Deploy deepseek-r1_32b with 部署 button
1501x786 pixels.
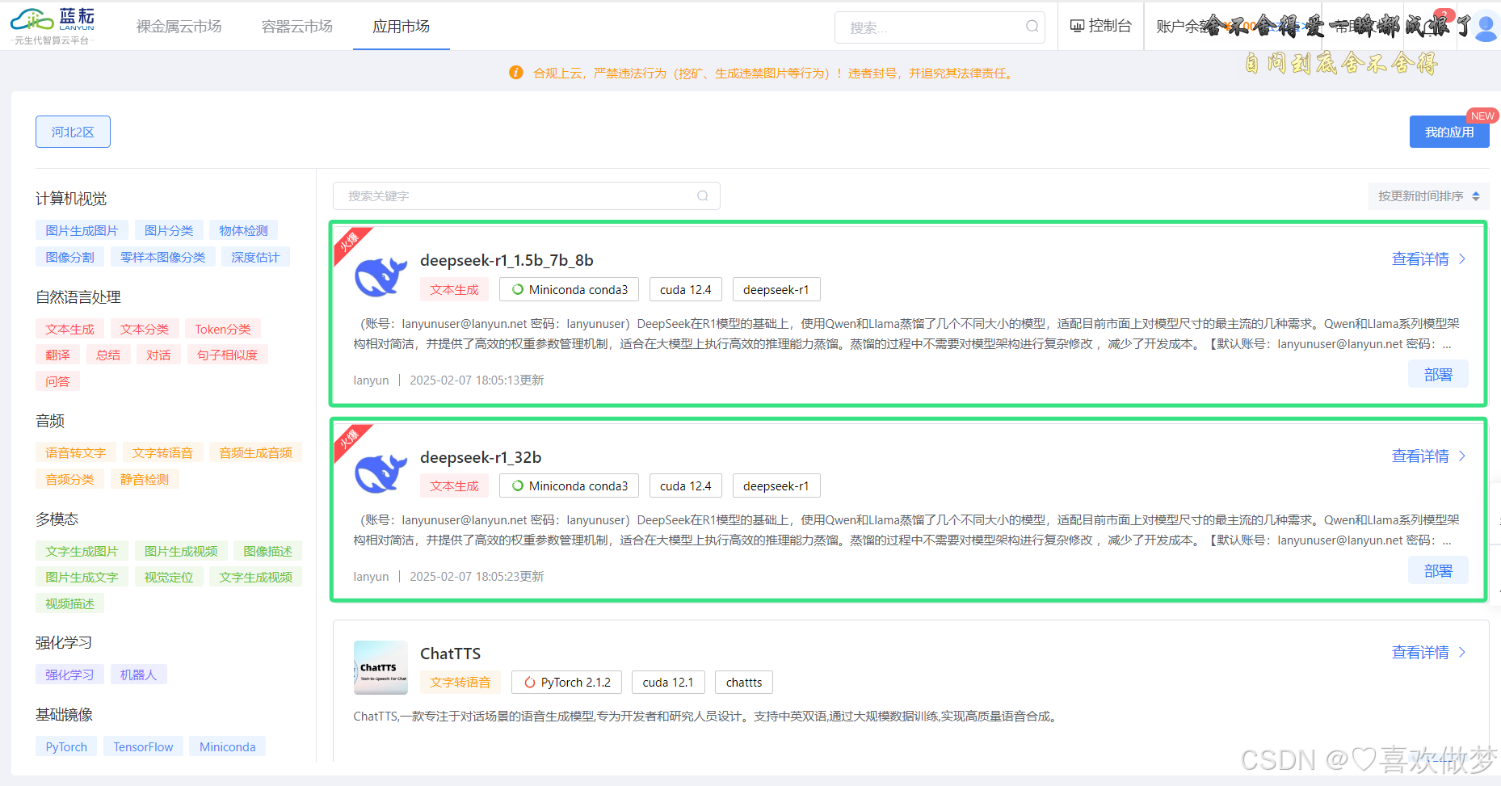1438,571
